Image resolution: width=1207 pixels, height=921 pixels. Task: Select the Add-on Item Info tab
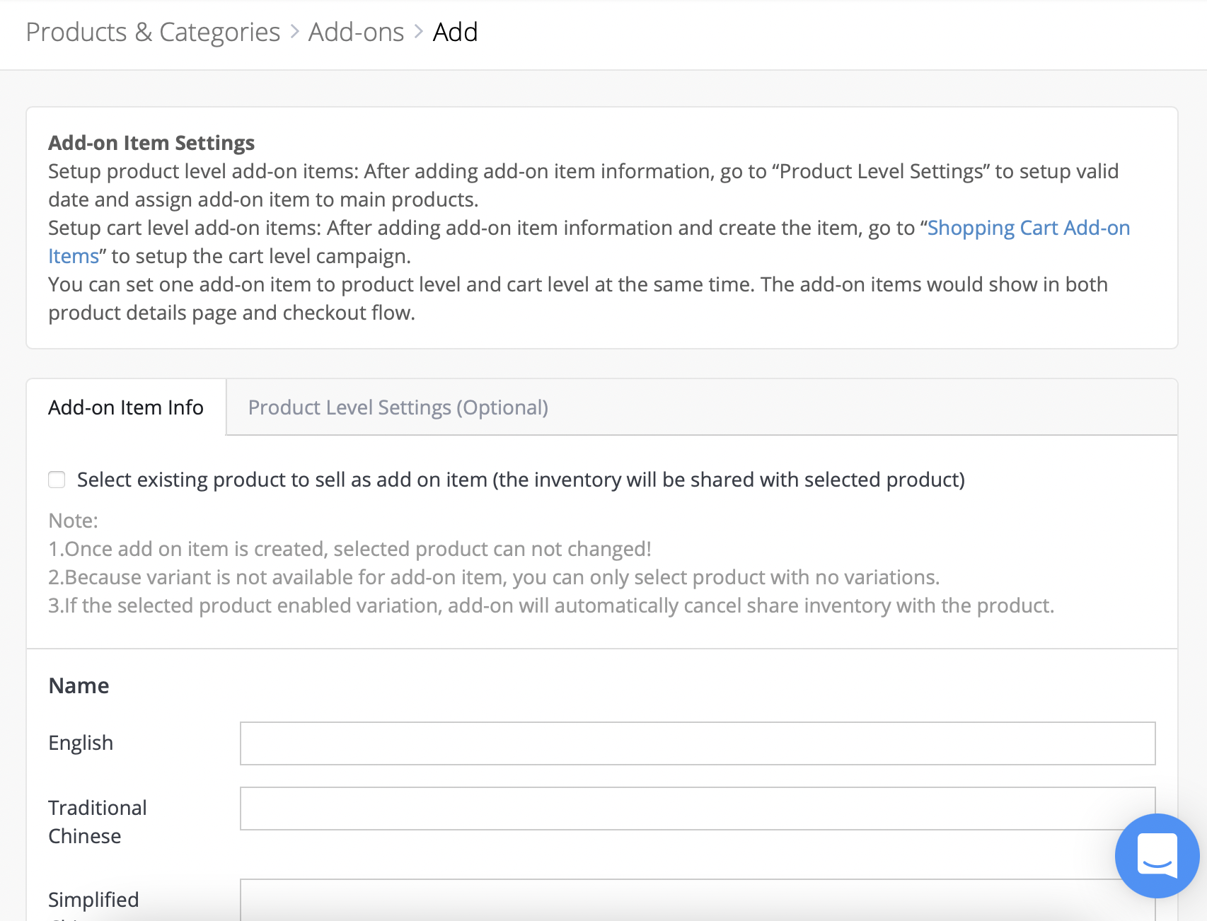click(126, 407)
